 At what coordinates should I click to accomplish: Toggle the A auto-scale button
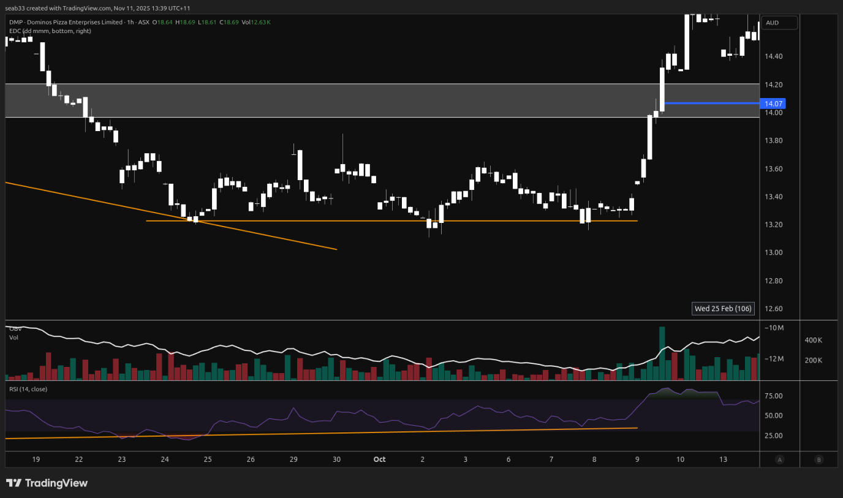coord(779,459)
